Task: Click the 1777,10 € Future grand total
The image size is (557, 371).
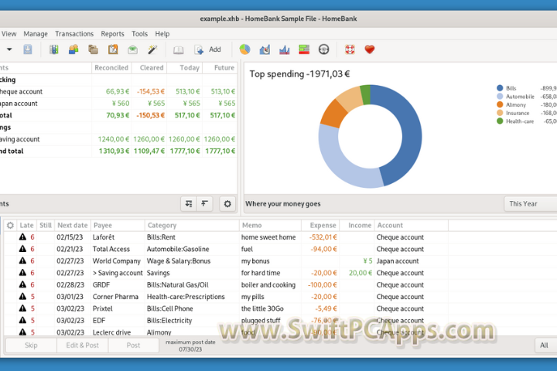Action: [220, 151]
